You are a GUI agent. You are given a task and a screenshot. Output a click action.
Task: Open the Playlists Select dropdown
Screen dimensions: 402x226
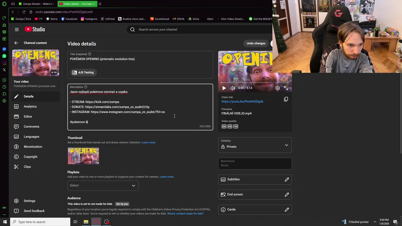[x=103, y=186]
